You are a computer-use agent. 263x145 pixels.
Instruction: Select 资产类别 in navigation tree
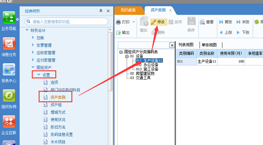click(x=58, y=97)
